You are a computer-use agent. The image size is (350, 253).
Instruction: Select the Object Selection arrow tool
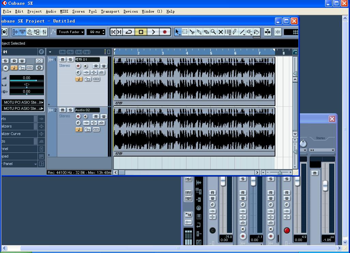click(177, 32)
